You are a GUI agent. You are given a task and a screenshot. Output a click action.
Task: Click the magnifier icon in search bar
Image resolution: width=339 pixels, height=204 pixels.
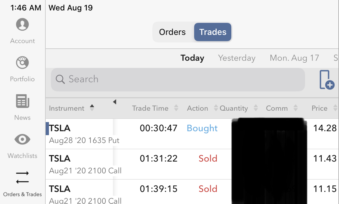click(x=60, y=79)
